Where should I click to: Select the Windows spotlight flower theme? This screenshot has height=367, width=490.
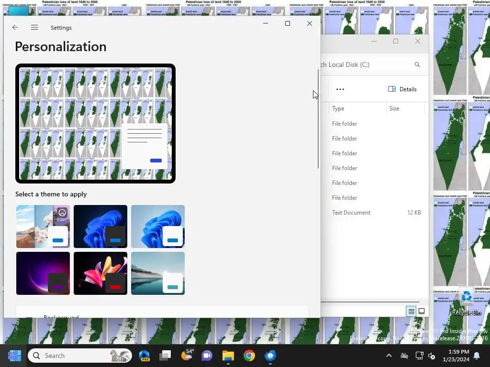[x=43, y=226]
